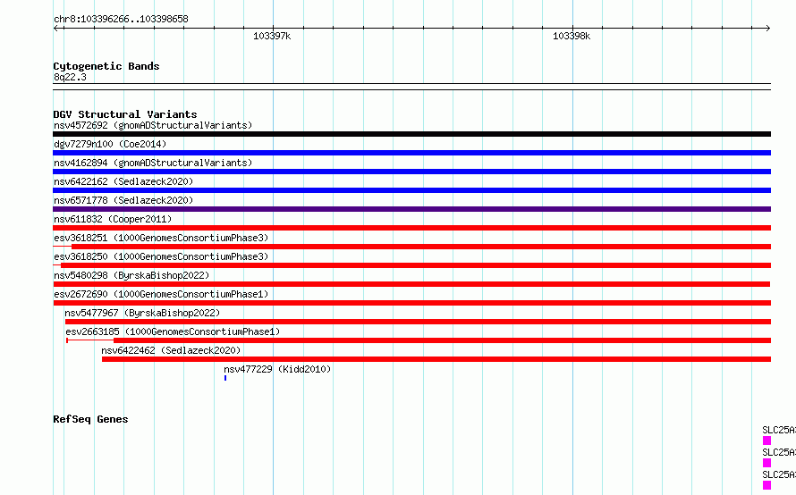The width and height of the screenshot is (796, 495).
Task: Click the esv2672690 1000GenomesConsortiumPhase1 label
Action: pos(161,294)
